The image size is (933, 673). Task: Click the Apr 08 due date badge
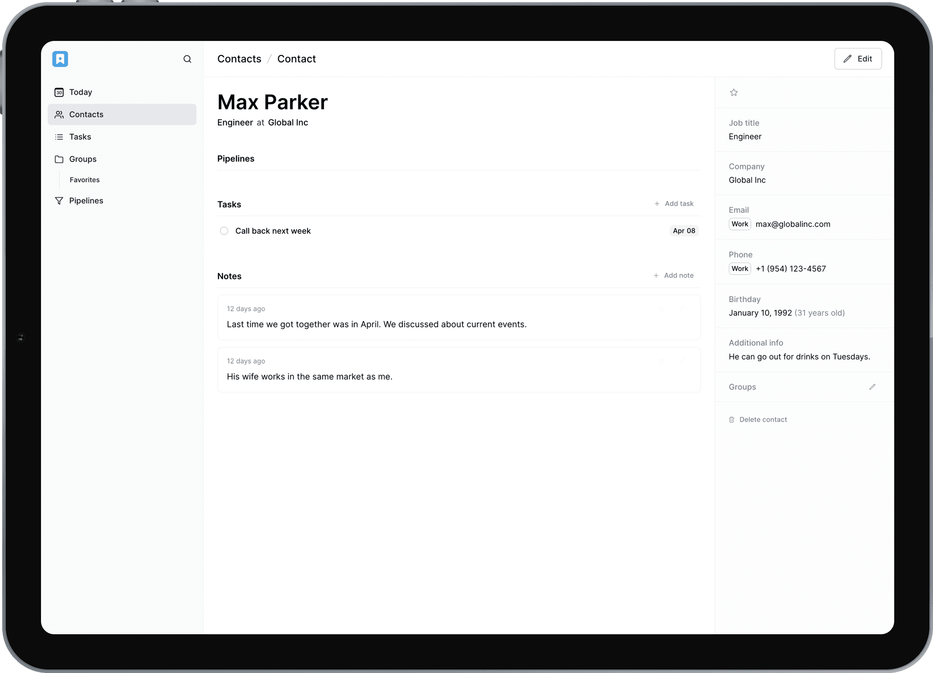684,231
